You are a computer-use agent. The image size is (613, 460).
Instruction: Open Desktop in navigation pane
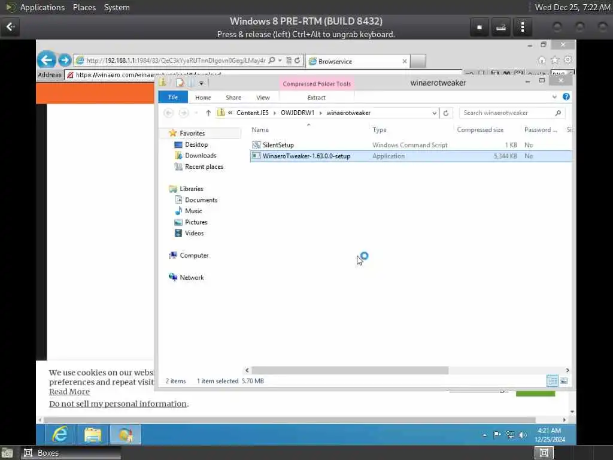tap(196, 145)
